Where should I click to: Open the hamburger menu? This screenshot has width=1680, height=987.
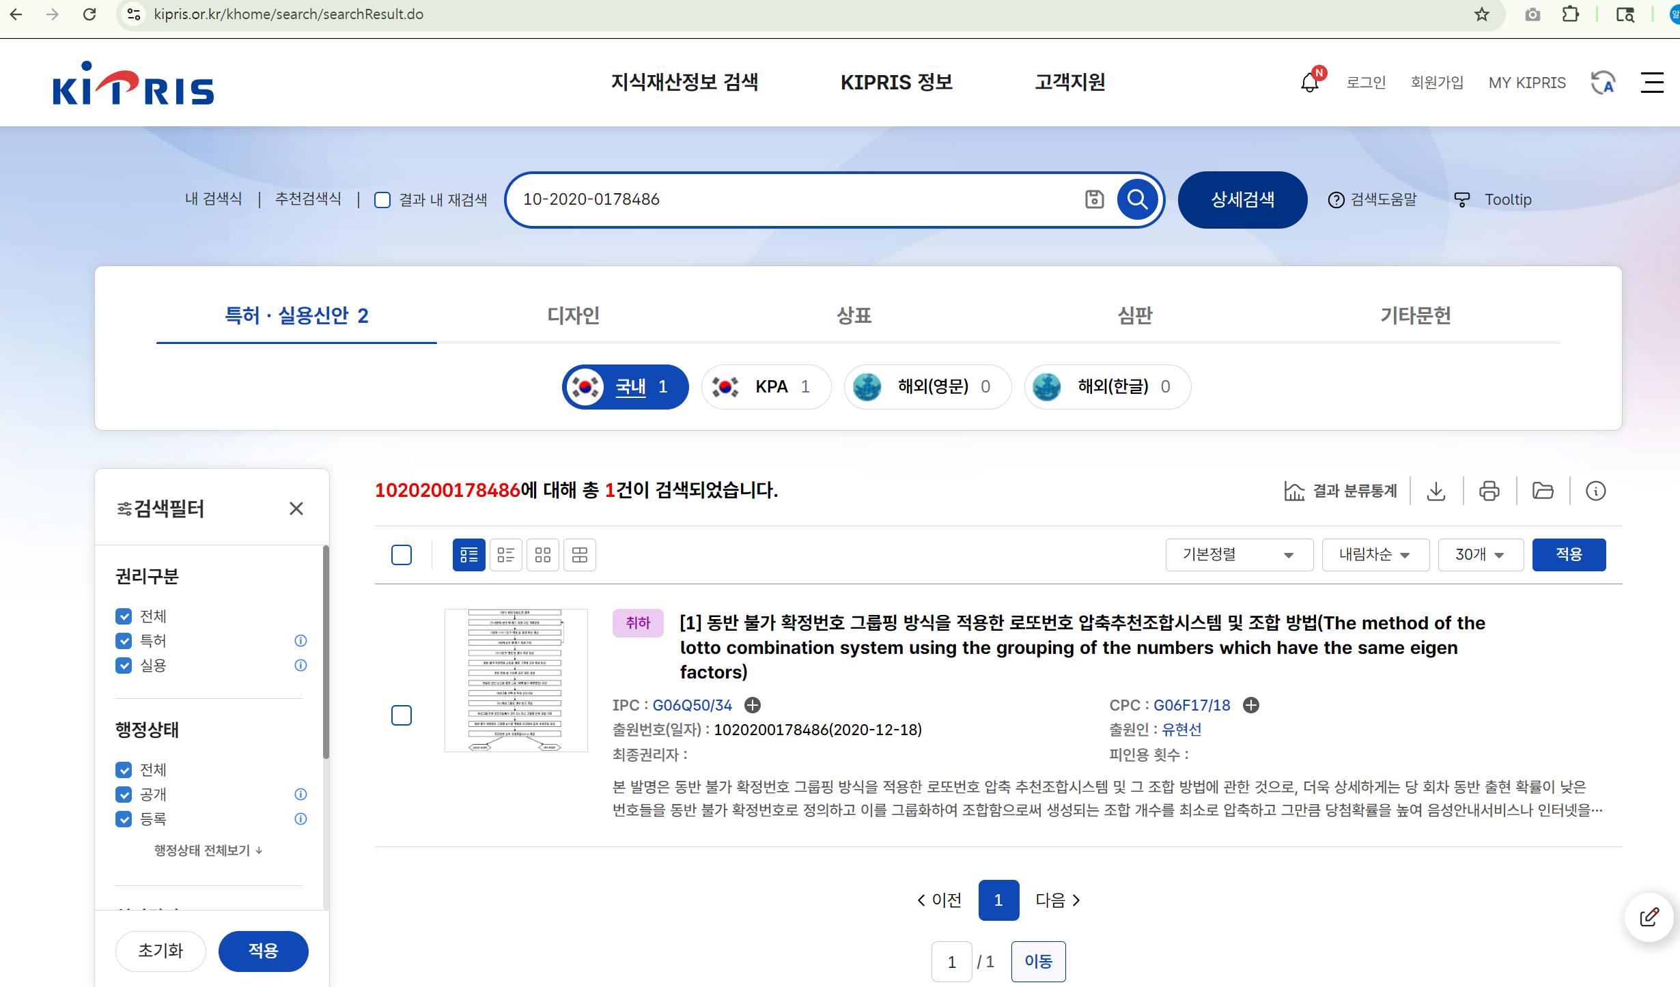pyautogui.click(x=1653, y=83)
